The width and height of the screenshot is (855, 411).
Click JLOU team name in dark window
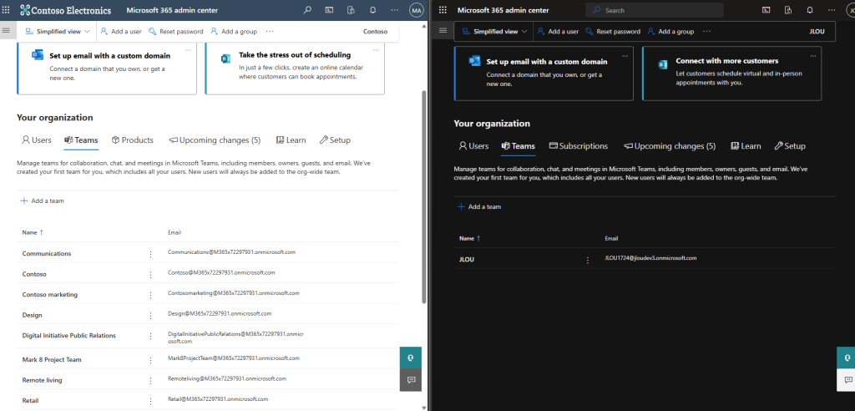[x=466, y=260]
